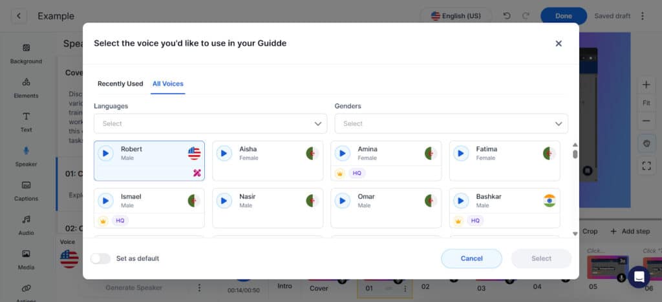The width and height of the screenshot is (662, 302).
Task: Open the Generate Speaker options menu
Action: pos(199,288)
